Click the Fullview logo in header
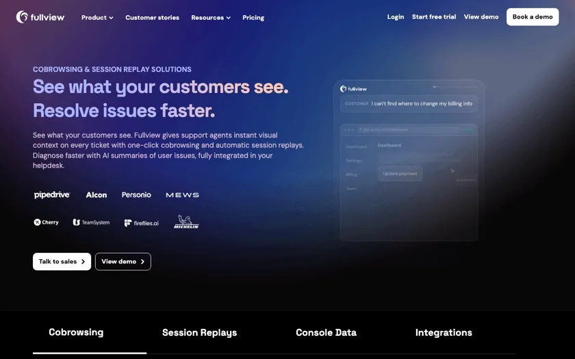 tap(40, 17)
